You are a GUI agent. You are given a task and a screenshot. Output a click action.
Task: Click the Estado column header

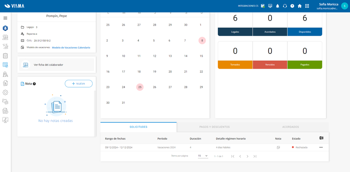click(296, 138)
